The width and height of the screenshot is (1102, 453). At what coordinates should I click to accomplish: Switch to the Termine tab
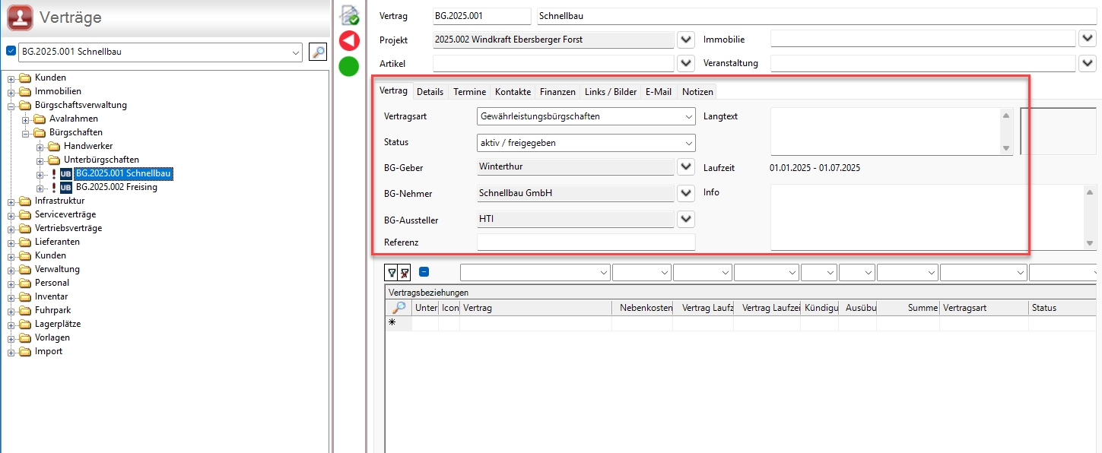469,92
